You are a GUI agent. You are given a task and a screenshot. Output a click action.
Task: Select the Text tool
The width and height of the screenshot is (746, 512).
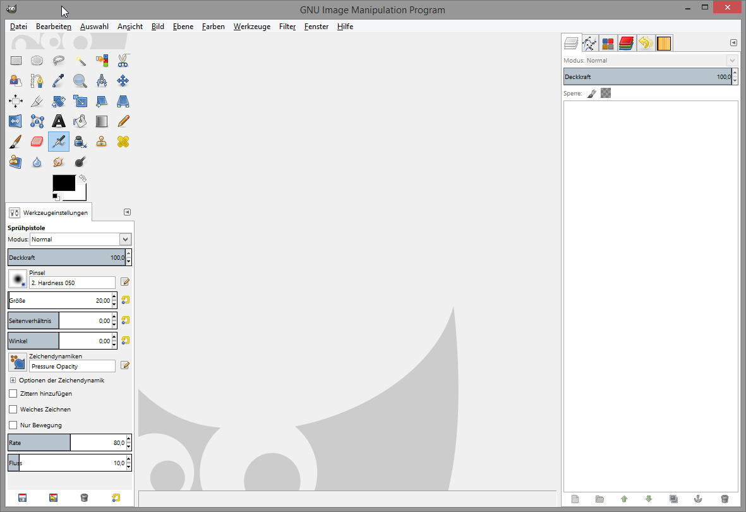[x=59, y=121]
